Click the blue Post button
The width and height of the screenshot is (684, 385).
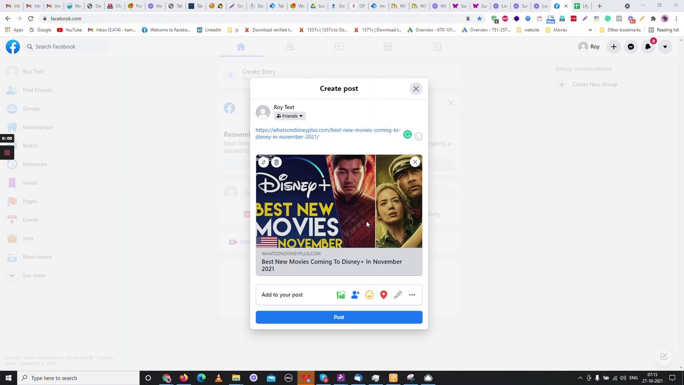tap(339, 317)
